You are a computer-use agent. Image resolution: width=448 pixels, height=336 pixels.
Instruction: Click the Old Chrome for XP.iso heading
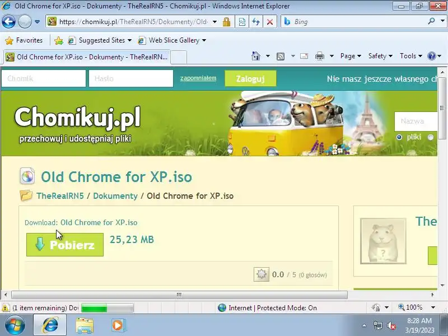tap(116, 177)
